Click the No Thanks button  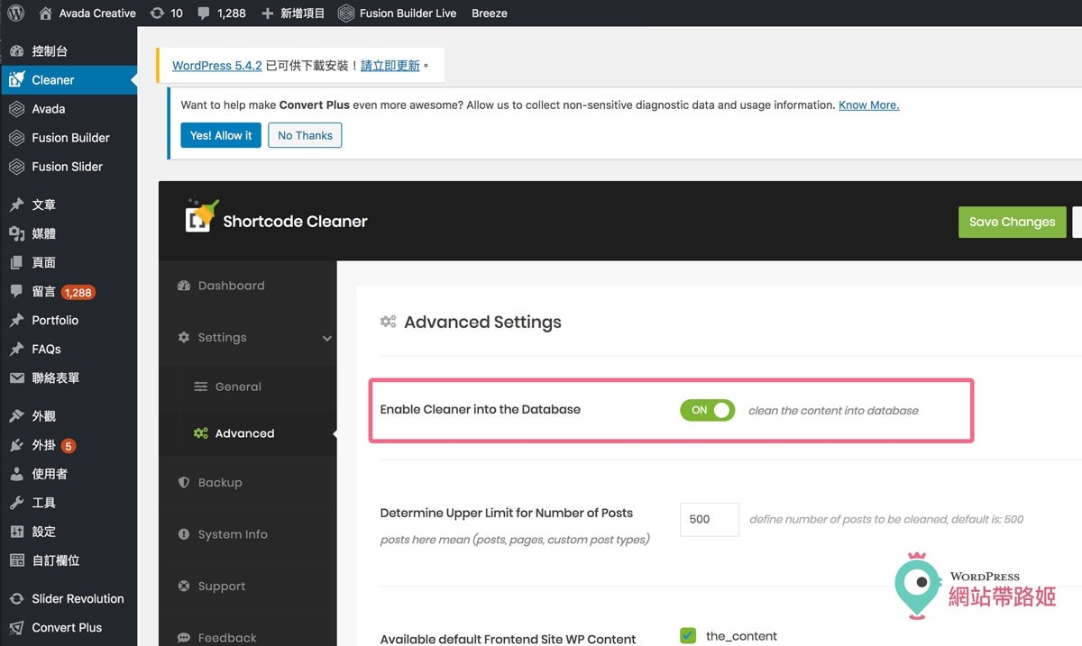305,135
